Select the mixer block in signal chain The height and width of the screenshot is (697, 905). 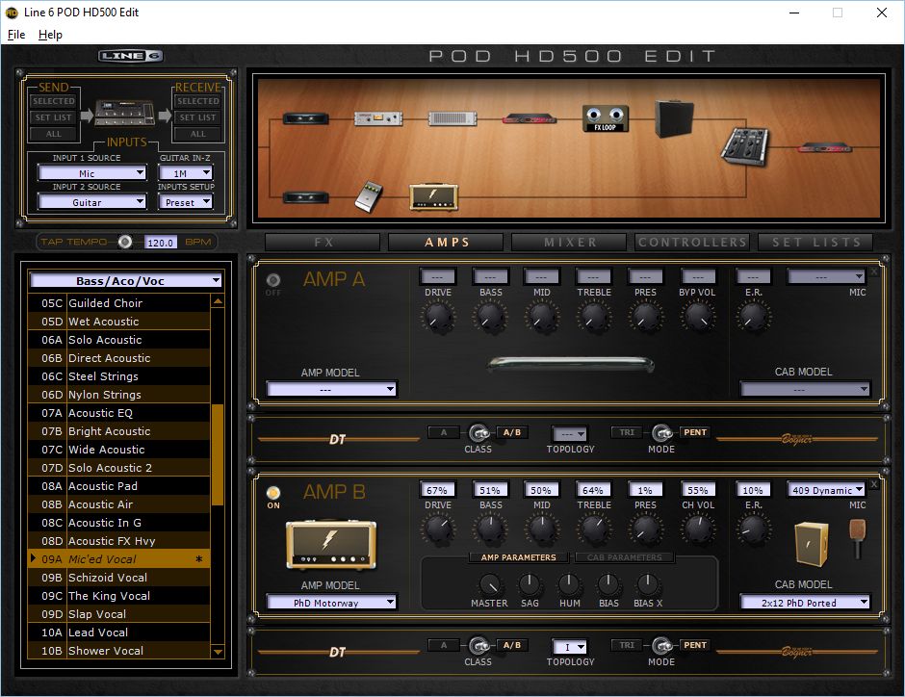coord(745,146)
